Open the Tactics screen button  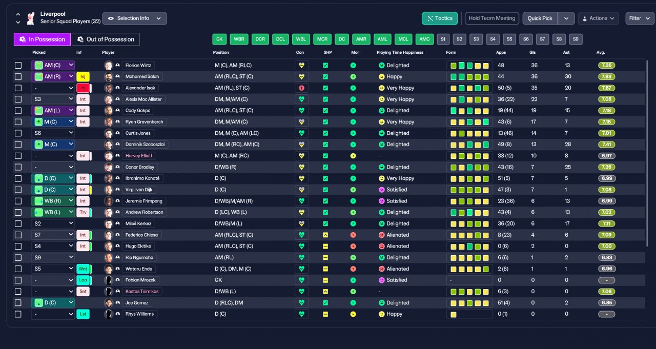[x=440, y=18]
